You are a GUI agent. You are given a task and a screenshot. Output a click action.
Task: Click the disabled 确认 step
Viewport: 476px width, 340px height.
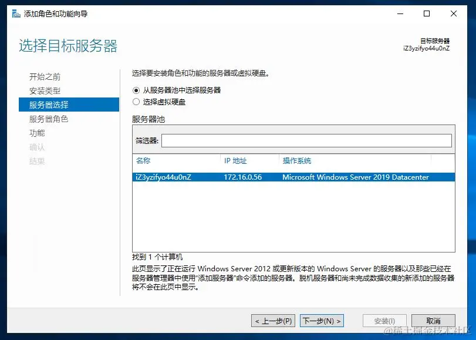coord(37,147)
